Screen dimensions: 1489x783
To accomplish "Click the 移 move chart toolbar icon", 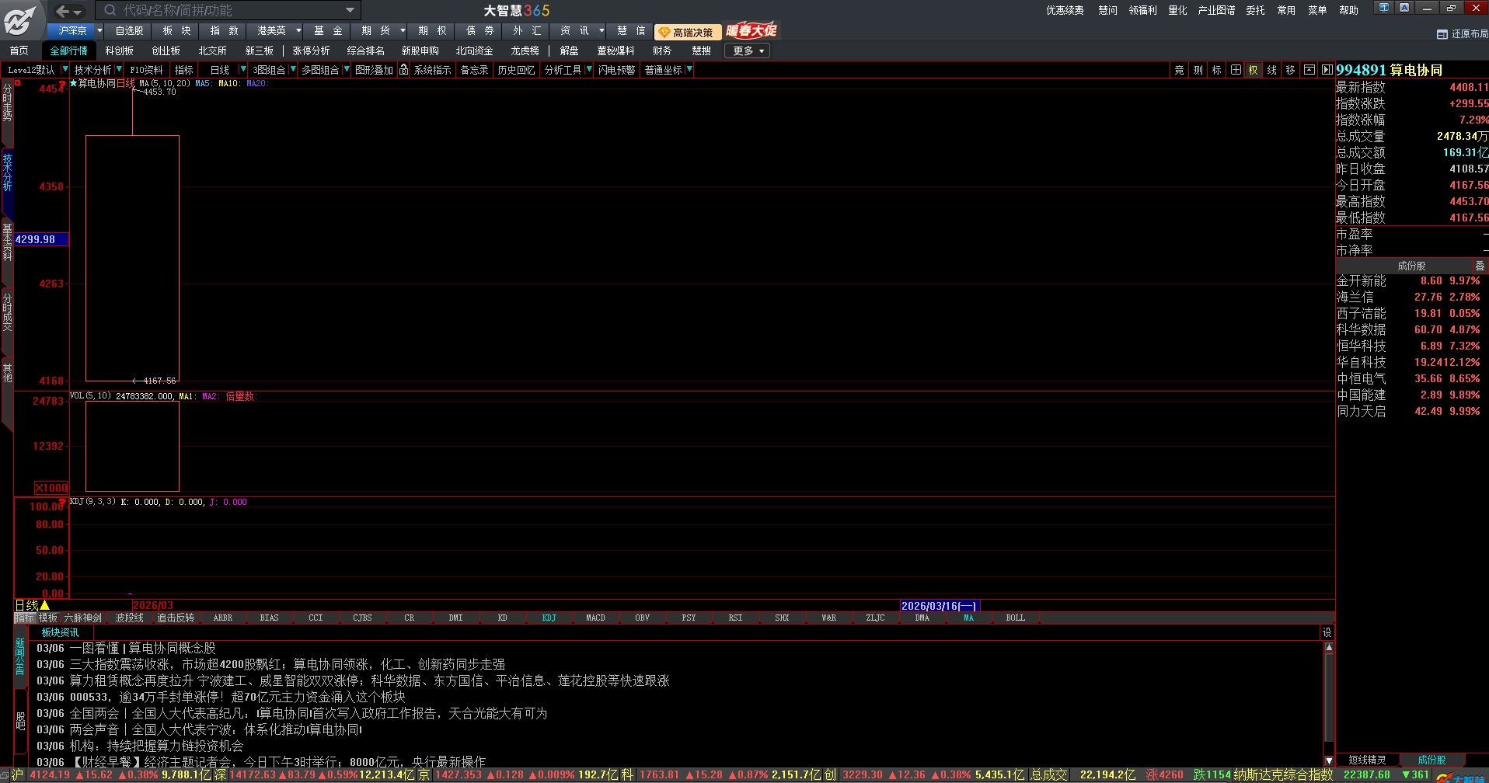I will point(1290,70).
